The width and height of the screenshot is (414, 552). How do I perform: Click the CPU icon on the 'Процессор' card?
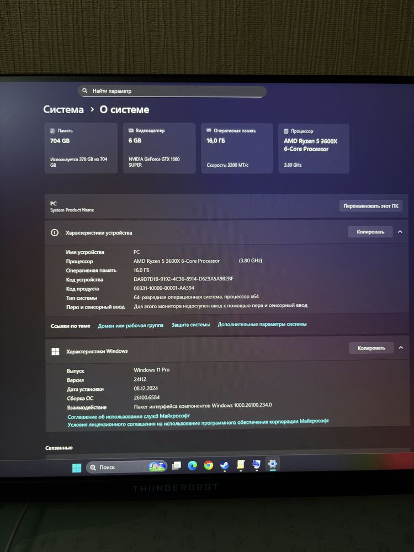(286, 131)
